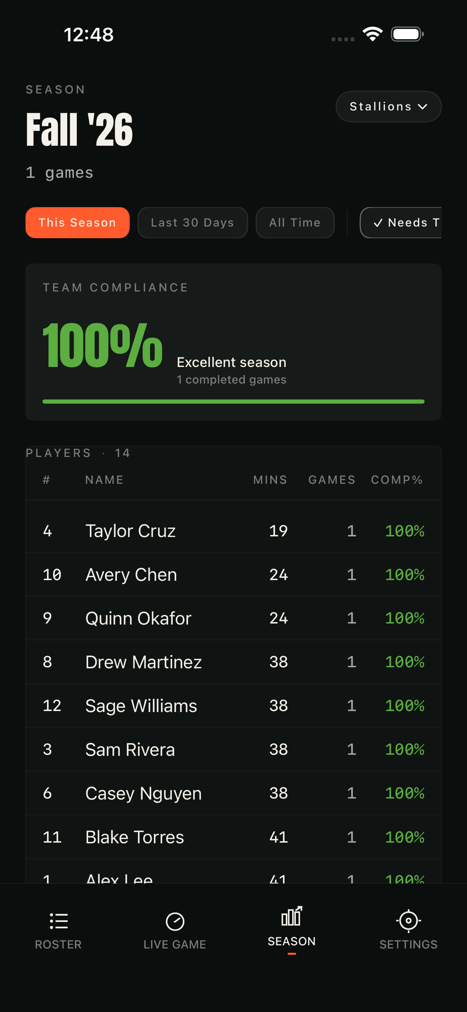Open Drew Martinez player row
This screenshot has width=467, height=1012.
(233, 662)
